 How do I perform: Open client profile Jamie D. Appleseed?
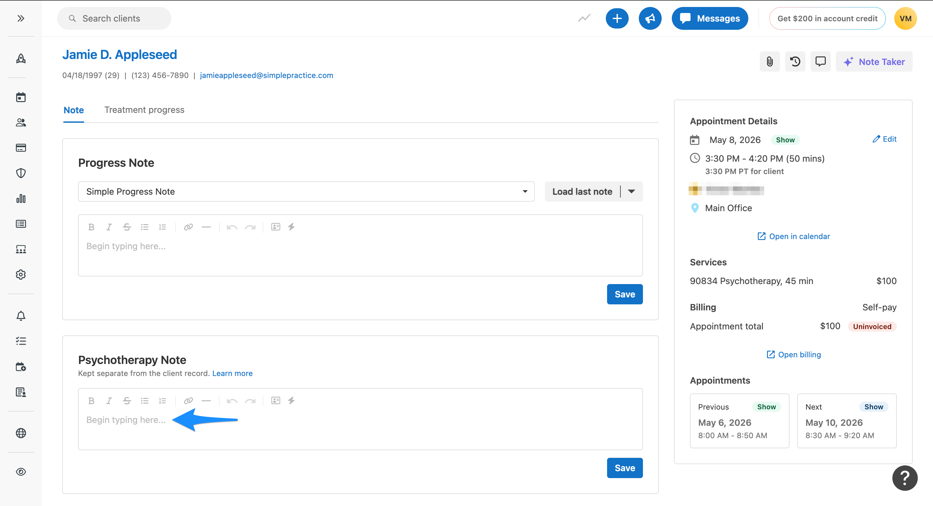click(120, 55)
